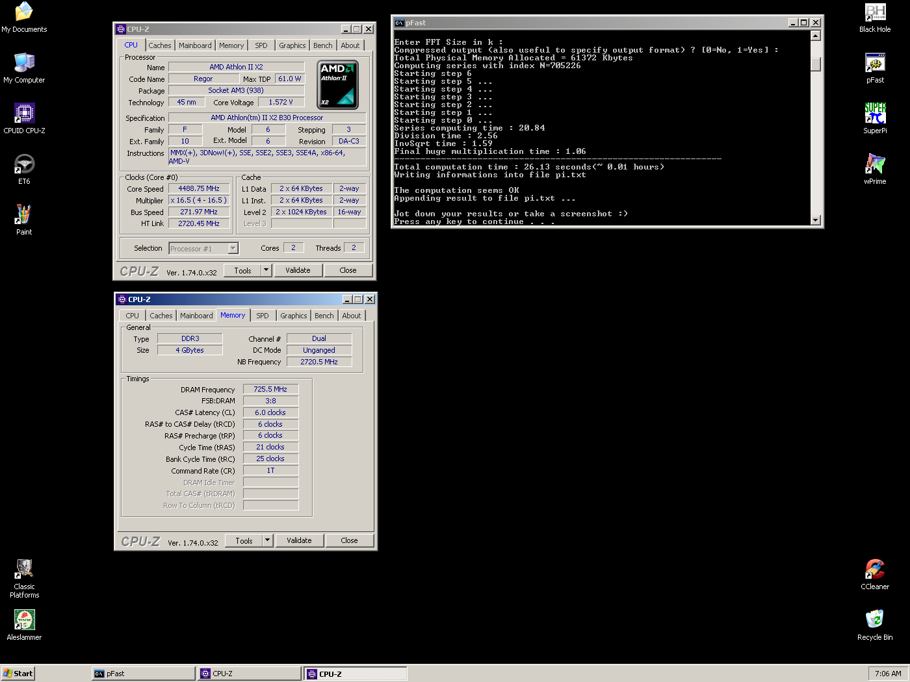The image size is (910, 682).
Task: Launch CPUID CPU-Z desktop shortcut
Action: point(24,119)
